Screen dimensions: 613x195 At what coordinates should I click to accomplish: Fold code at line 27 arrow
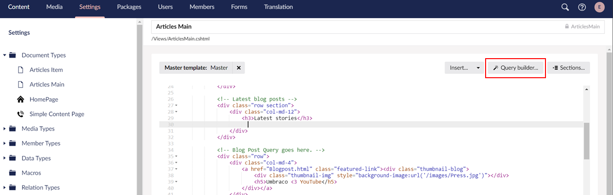click(x=176, y=105)
